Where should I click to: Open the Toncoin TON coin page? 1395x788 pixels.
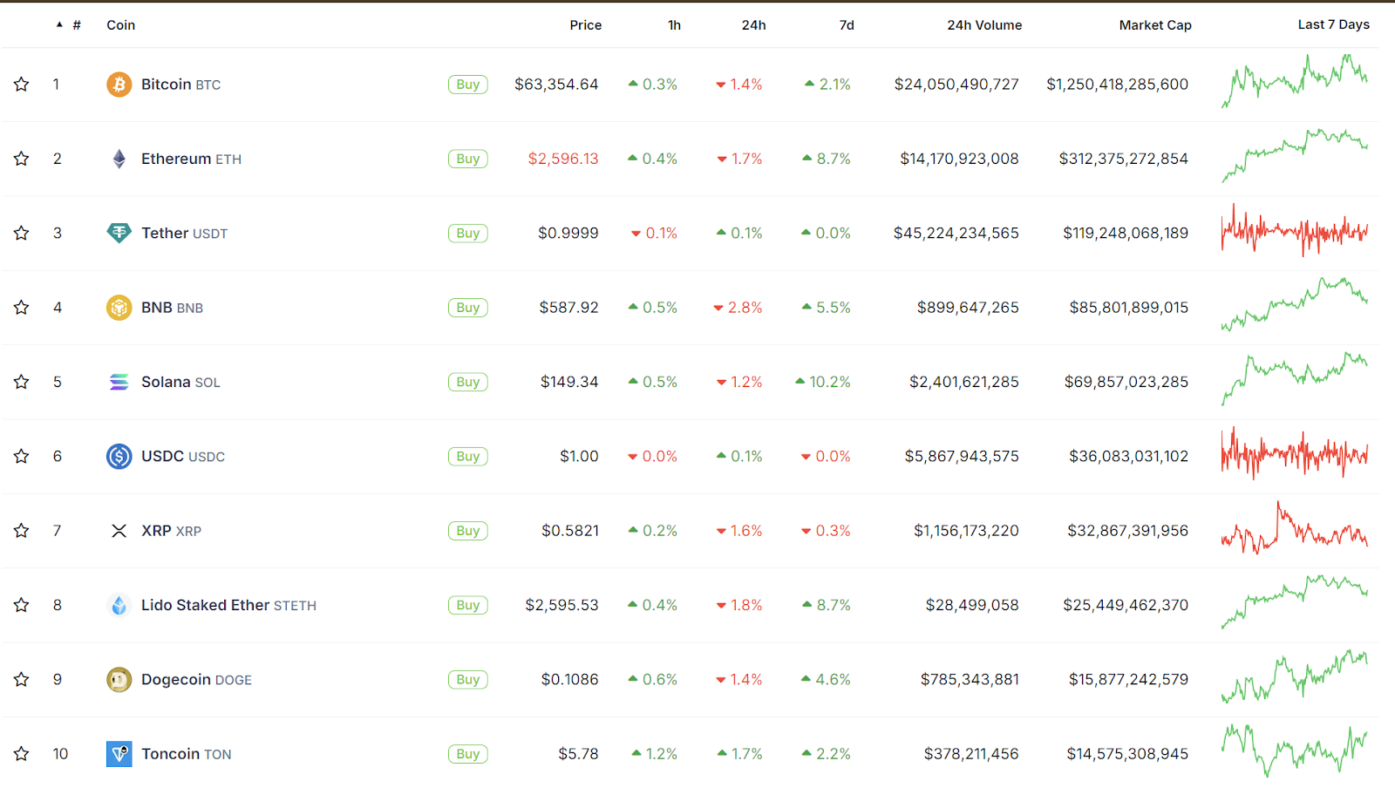(x=187, y=754)
